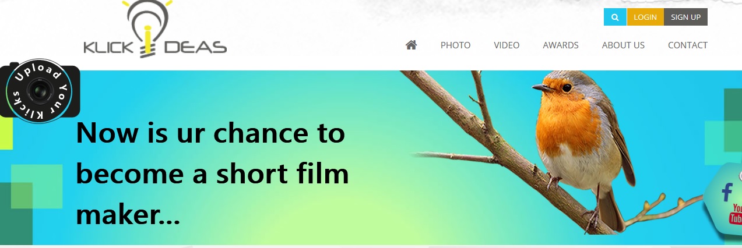Click the yellow LOGIN button
Viewport: 742px width, 248px height.
pyautogui.click(x=645, y=17)
